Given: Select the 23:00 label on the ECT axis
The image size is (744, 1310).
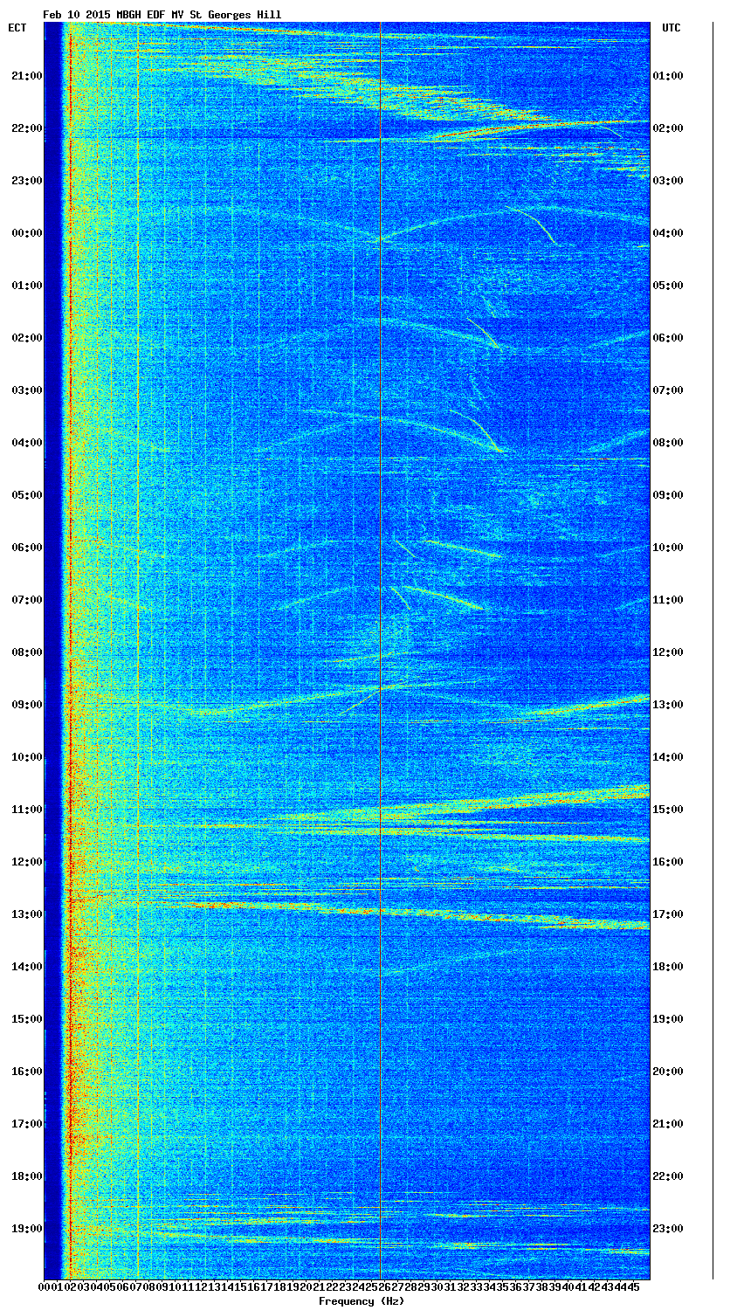Looking at the screenshot, I should [27, 181].
